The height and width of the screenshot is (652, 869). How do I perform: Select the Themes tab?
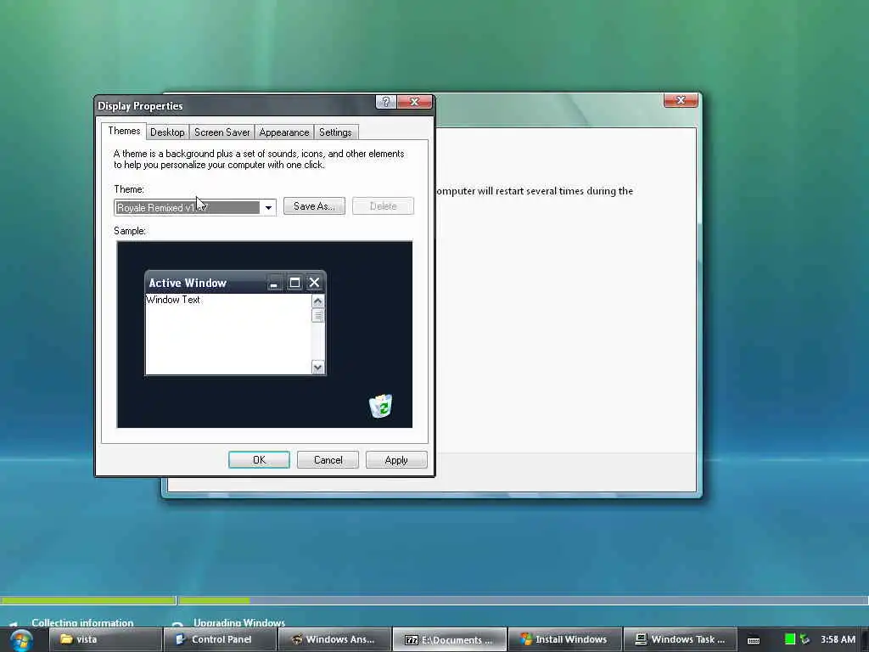click(x=124, y=131)
